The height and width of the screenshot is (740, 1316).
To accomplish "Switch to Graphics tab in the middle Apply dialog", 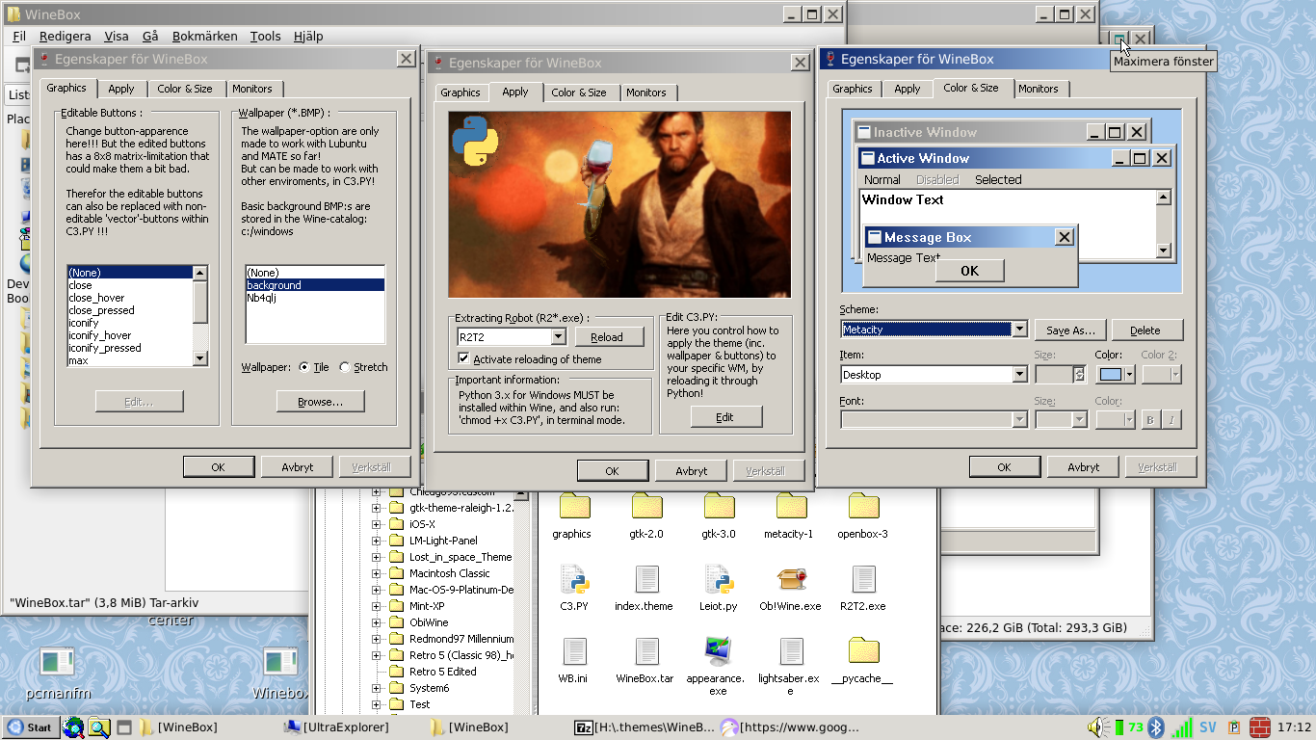I will coord(460,92).
